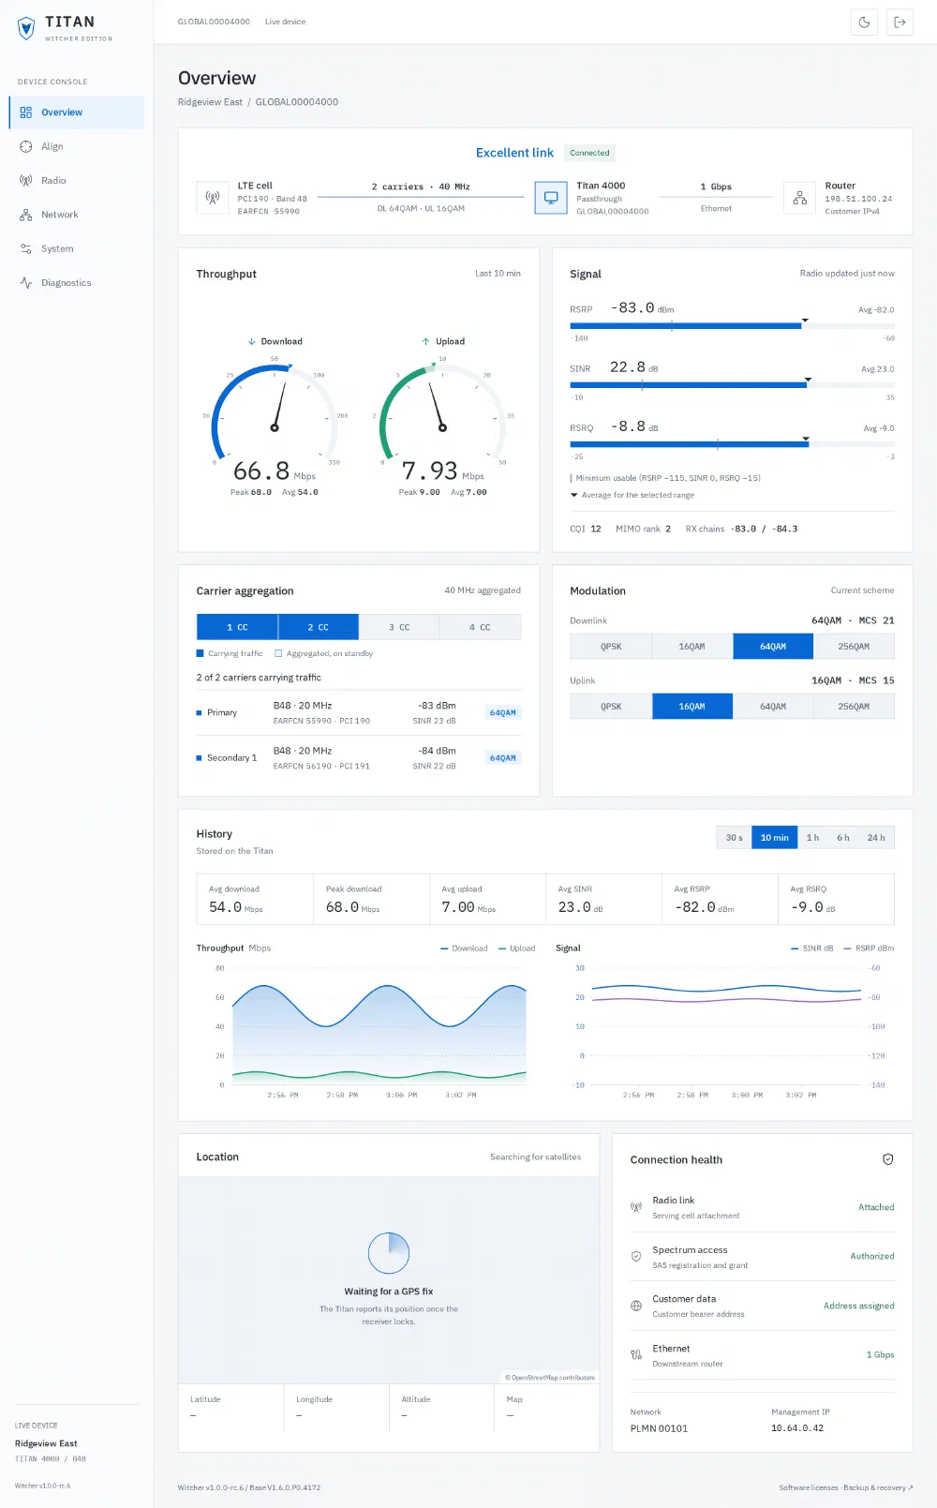Click the RSRQ signal bar
This screenshot has width=937, height=1508.
[732, 444]
